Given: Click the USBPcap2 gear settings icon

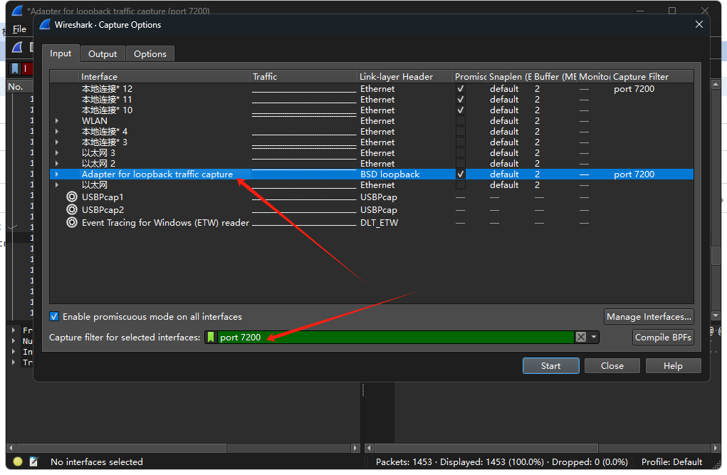Looking at the screenshot, I should [x=71, y=209].
